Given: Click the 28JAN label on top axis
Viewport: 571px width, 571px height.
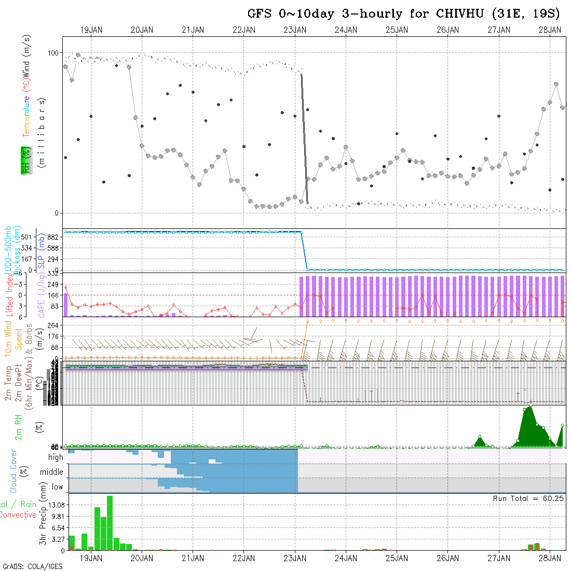Looking at the screenshot, I should point(549,30).
